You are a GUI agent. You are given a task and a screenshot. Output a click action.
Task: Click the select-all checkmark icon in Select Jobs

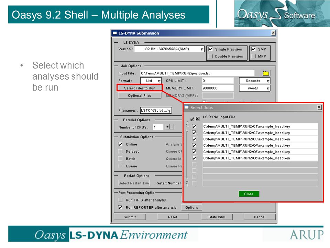click(x=192, y=119)
